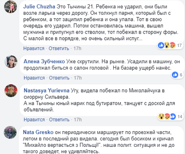Click Ответить under Julie Chuzha's comment
This screenshot has height=154, width=185.
(x=59, y=48)
